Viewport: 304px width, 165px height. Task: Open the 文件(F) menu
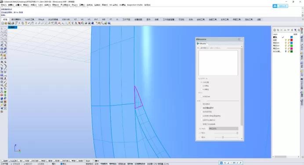point(4,5)
